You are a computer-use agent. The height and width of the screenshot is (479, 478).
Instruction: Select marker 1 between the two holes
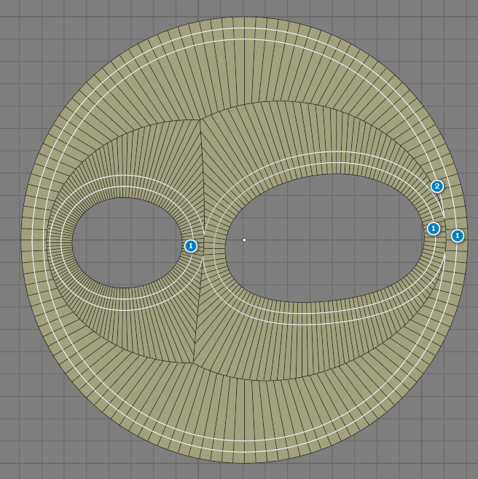point(190,246)
